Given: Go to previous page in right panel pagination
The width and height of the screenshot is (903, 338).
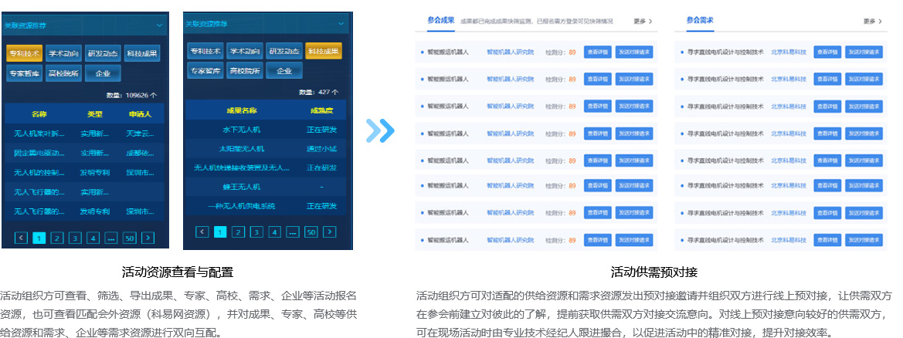Looking at the screenshot, I should (x=202, y=232).
